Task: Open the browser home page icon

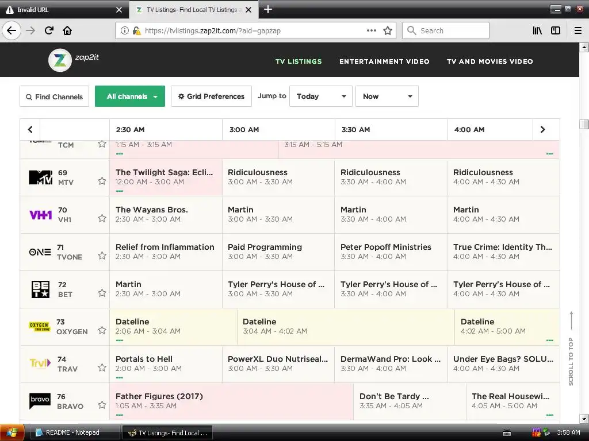Action: [67, 30]
